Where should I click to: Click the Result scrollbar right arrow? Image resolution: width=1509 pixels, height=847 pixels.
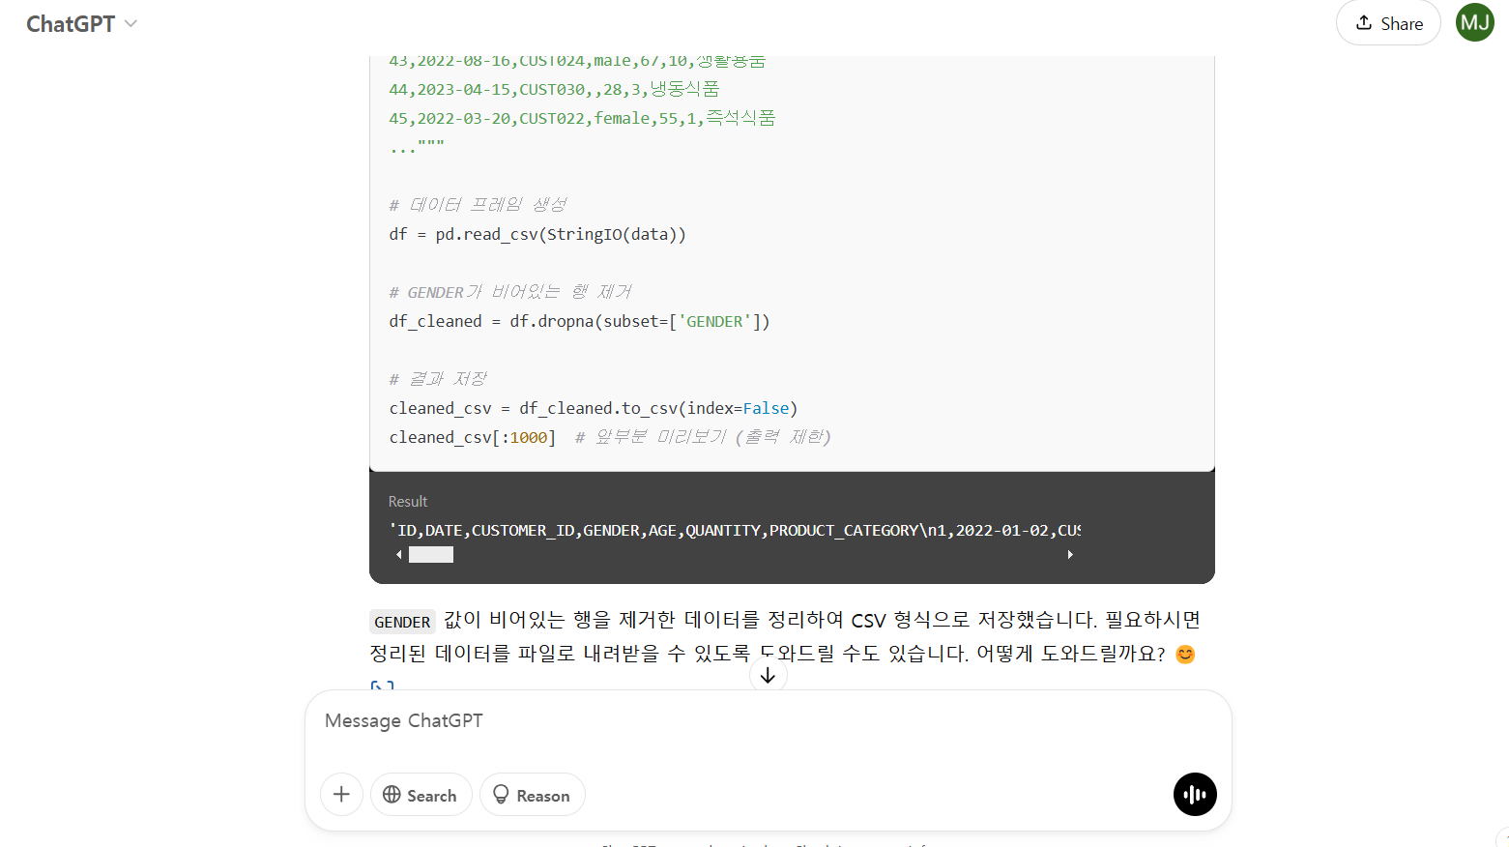(x=1070, y=555)
